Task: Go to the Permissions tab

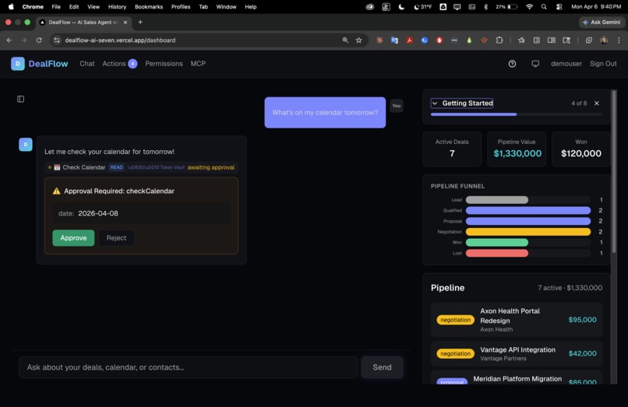Action: [x=164, y=64]
